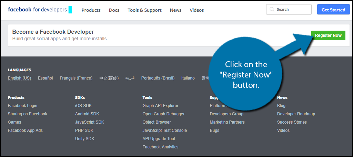
Task: Open Graph API Explorer link
Action: pos(161,105)
